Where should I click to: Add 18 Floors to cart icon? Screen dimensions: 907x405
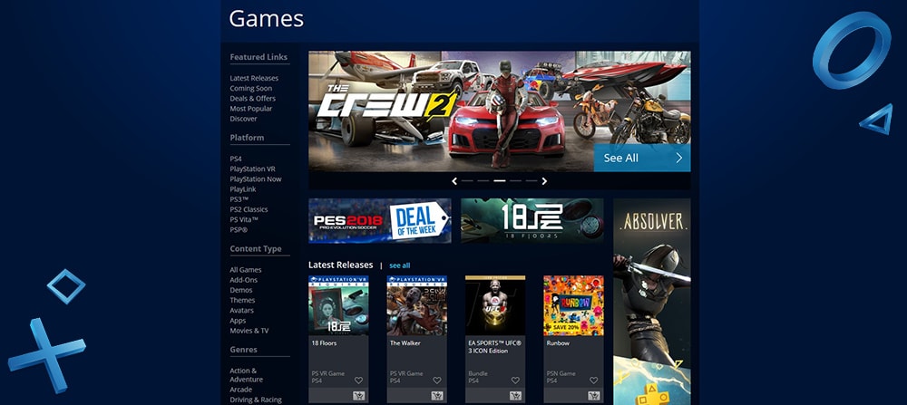coord(358,396)
